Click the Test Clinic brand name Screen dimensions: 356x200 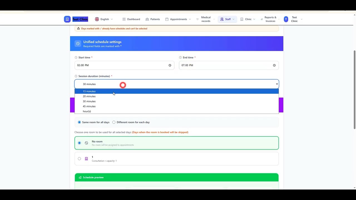tap(80, 19)
